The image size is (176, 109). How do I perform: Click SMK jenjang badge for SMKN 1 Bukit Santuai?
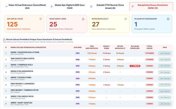pyautogui.click(x=78, y=104)
